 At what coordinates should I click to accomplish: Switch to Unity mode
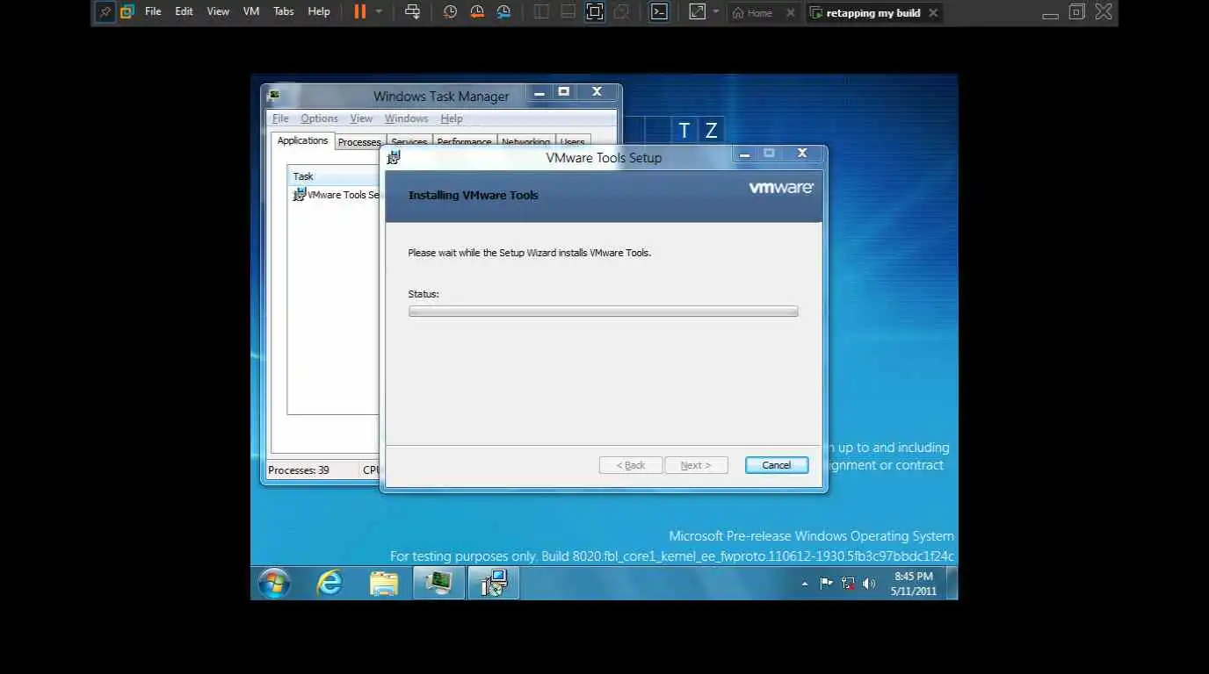621,12
